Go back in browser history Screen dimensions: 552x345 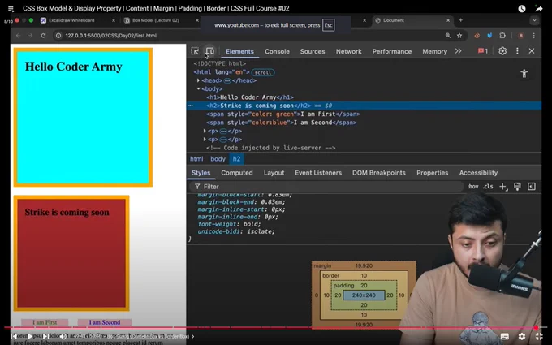click(x=19, y=36)
